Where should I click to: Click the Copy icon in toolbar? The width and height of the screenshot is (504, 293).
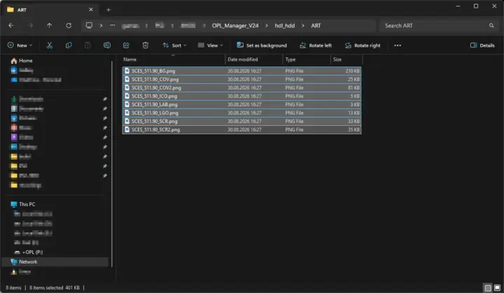pyautogui.click(x=69, y=45)
